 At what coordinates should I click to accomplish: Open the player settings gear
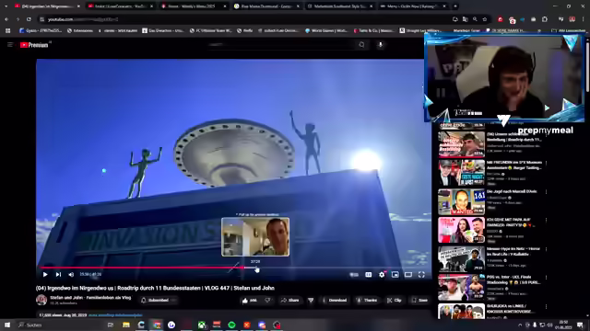click(382, 275)
